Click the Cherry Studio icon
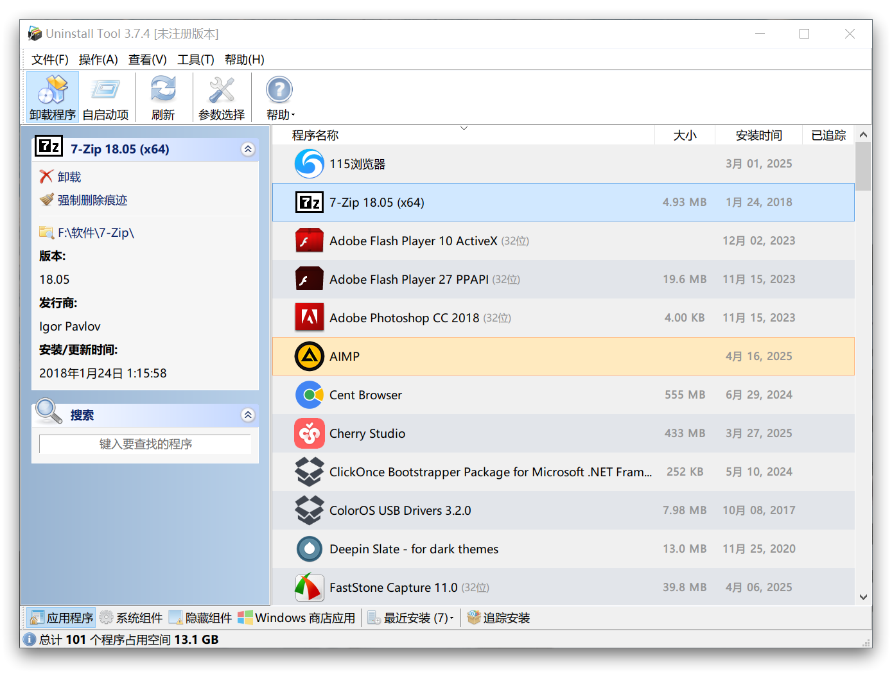The image size is (892, 674). point(309,433)
